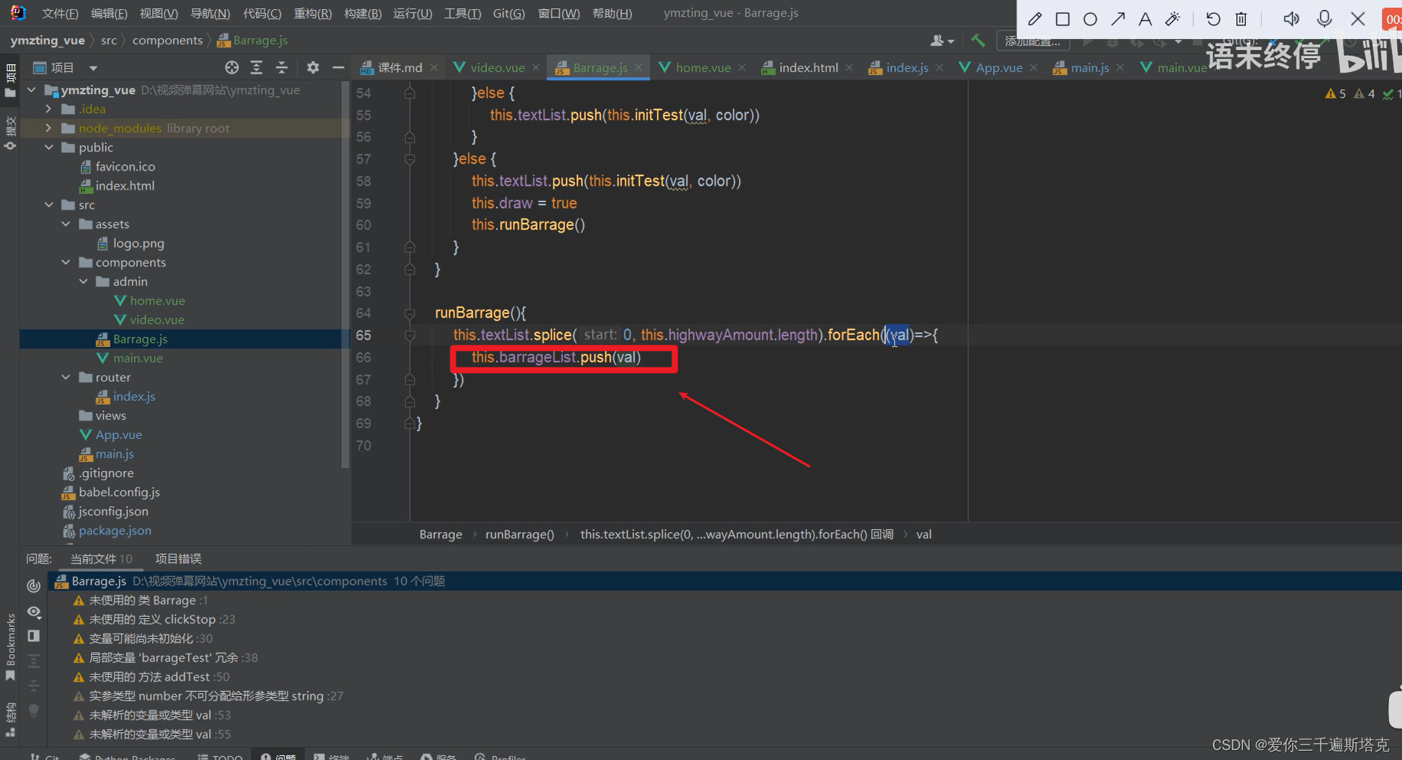Screen dimensions: 1402x760
Task: Open project panel gear settings
Action: (313, 67)
